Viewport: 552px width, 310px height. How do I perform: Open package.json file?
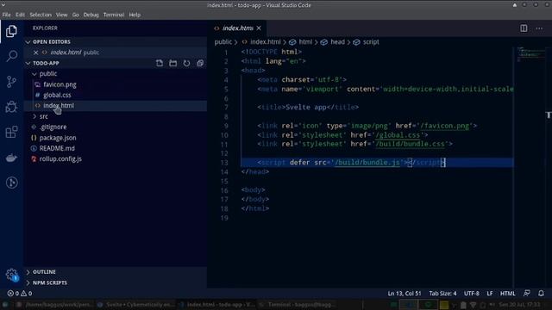58,138
